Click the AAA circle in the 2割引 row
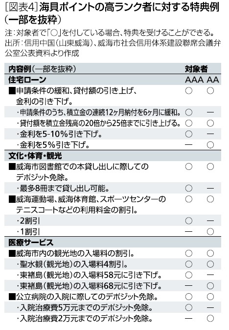Viewport: 229px width, 330px height. pos(189,221)
